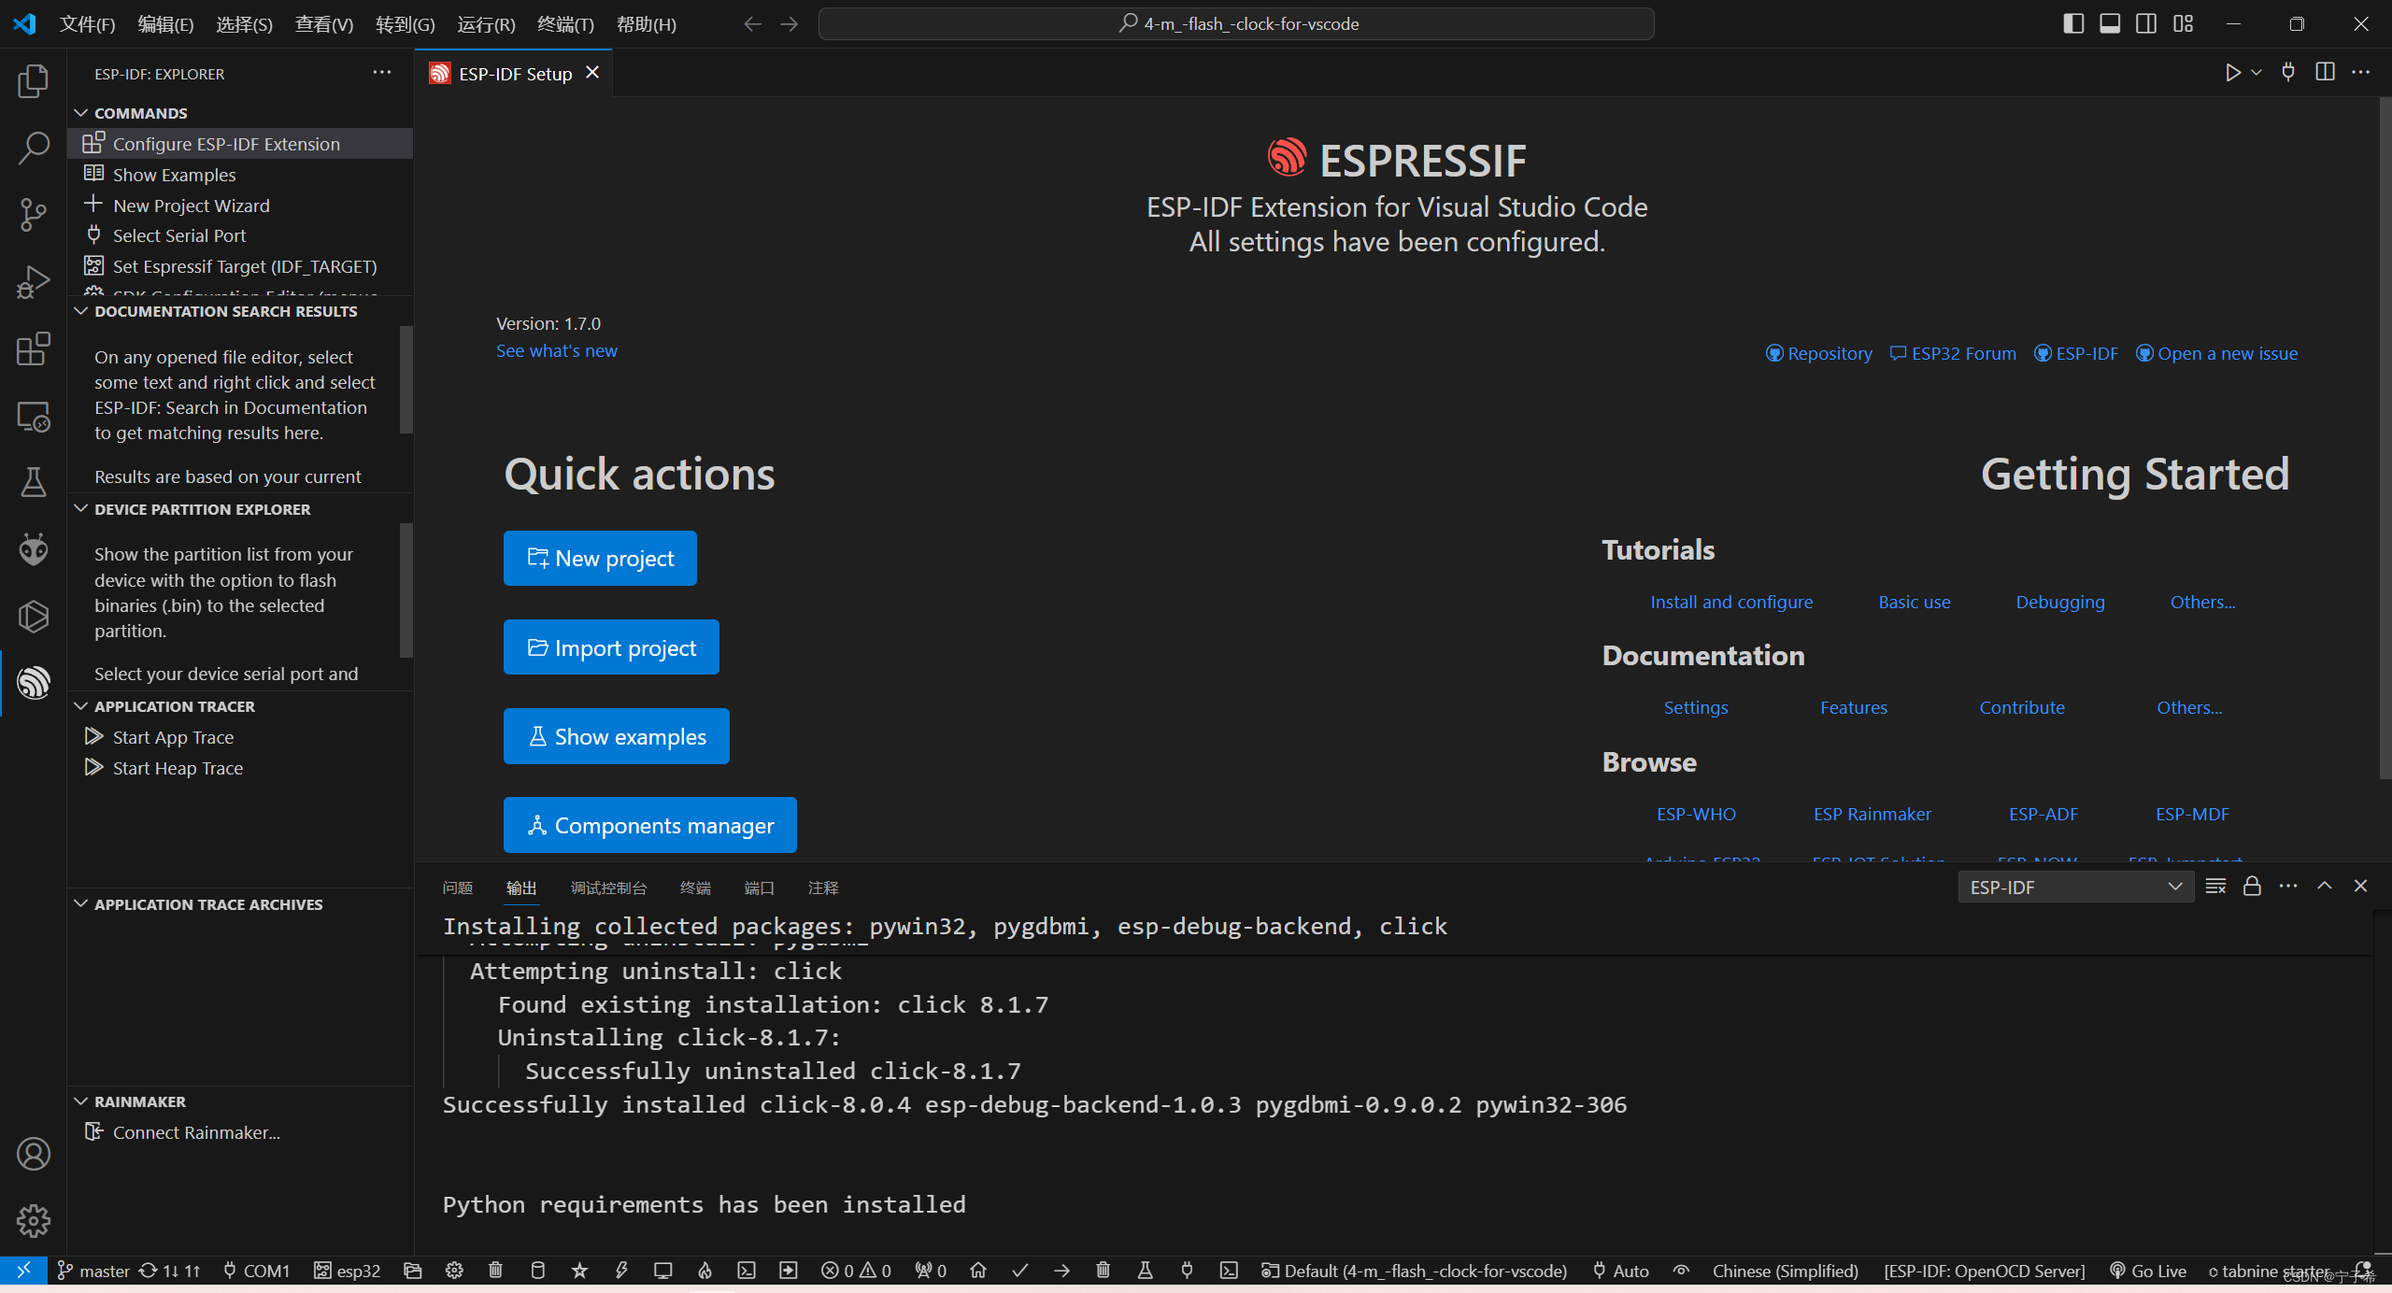
Task: Click the Components manager button
Action: pos(650,825)
